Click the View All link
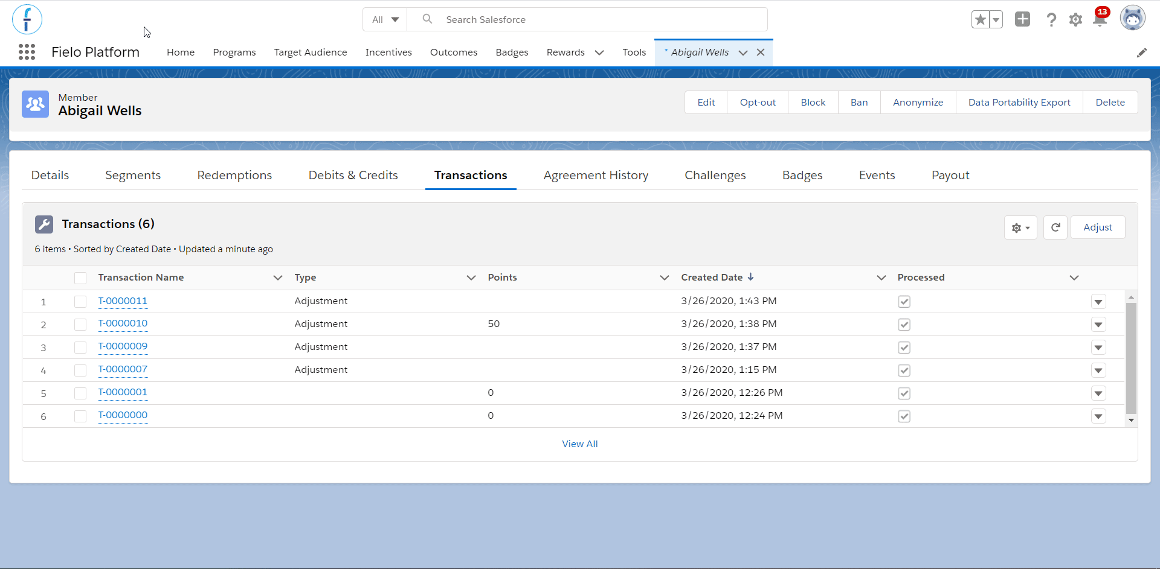Viewport: 1160px width, 569px height. click(580, 444)
